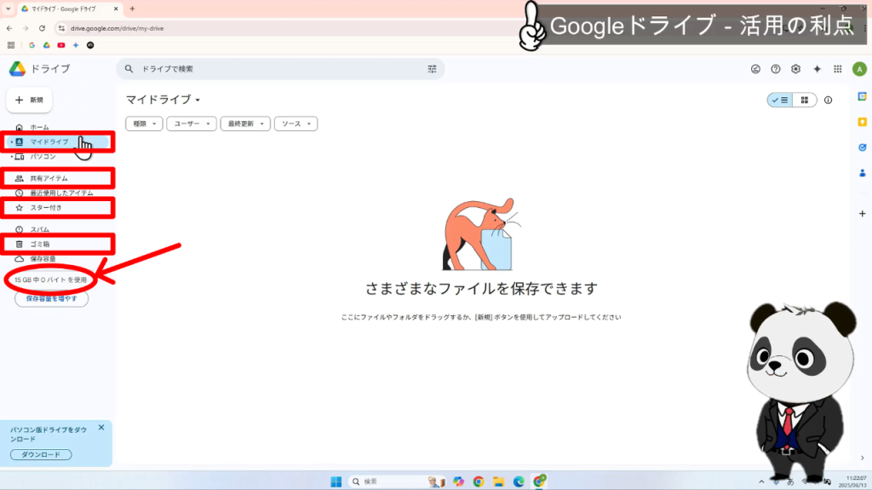
Task: Open advanced search options icon
Action: pos(432,69)
